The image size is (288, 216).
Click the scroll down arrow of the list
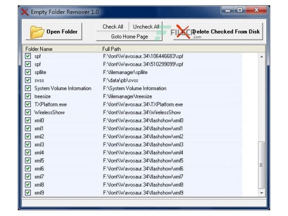pyautogui.click(x=262, y=193)
